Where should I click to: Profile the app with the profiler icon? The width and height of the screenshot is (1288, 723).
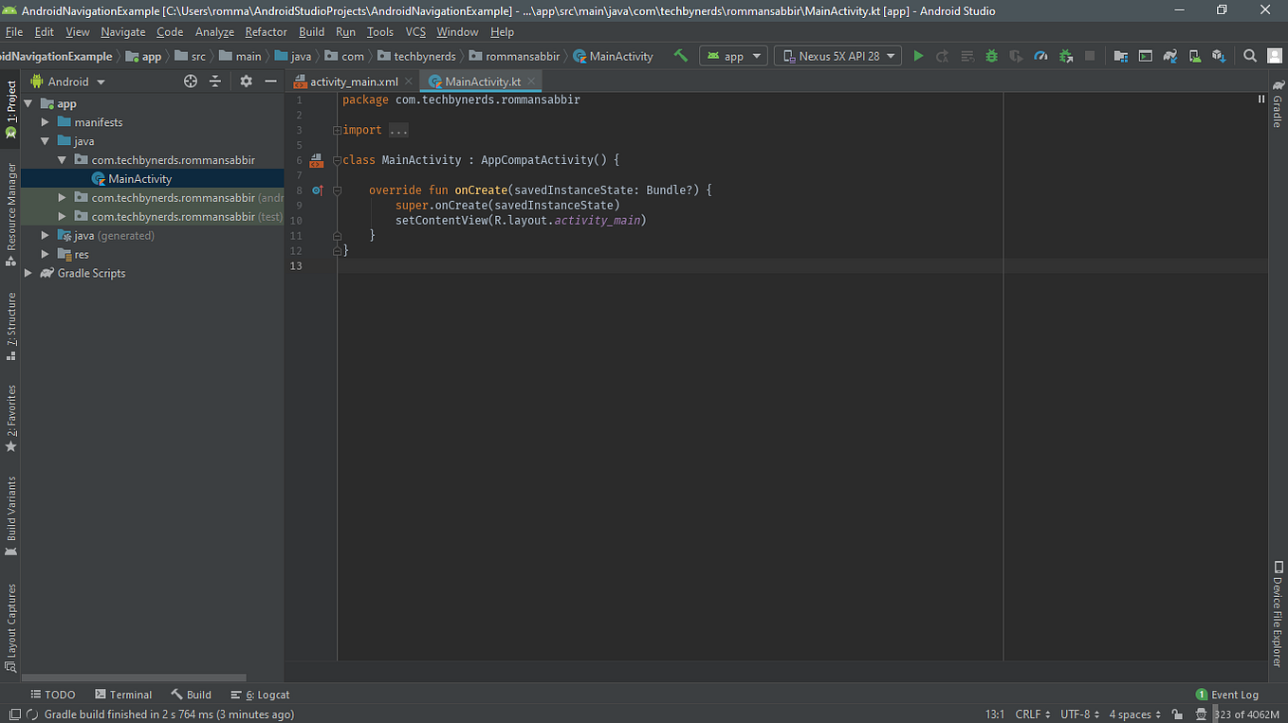point(1040,56)
